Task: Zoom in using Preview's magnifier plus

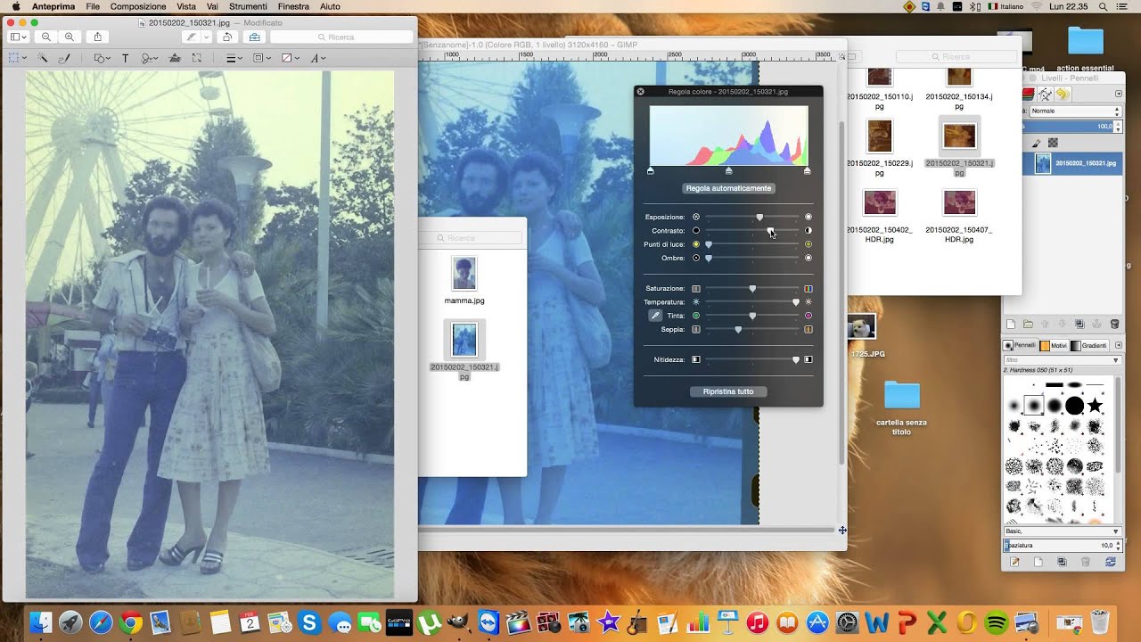Action: click(70, 37)
